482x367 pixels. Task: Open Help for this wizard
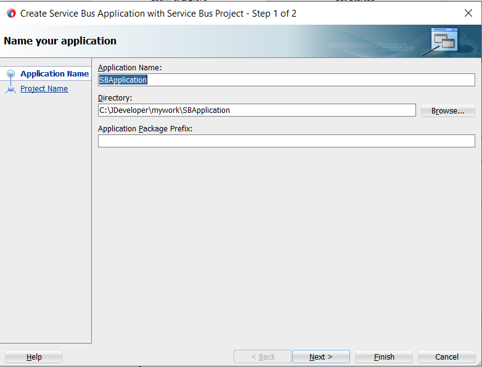tap(34, 357)
